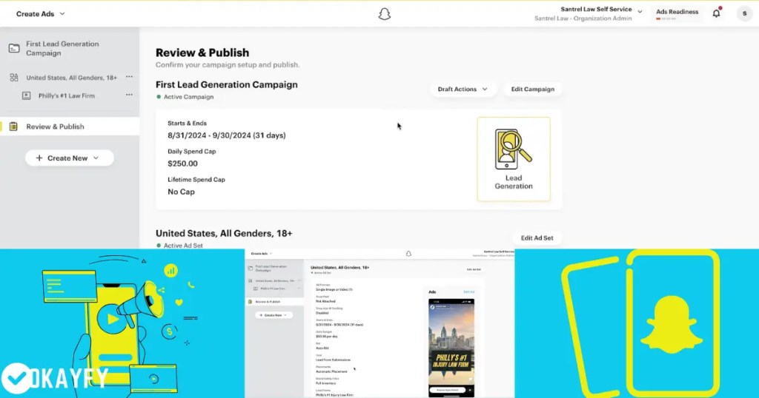Image resolution: width=759 pixels, height=398 pixels.
Task: Click the Review & Publish clipboard icon
Action: [x=13, y=127]
